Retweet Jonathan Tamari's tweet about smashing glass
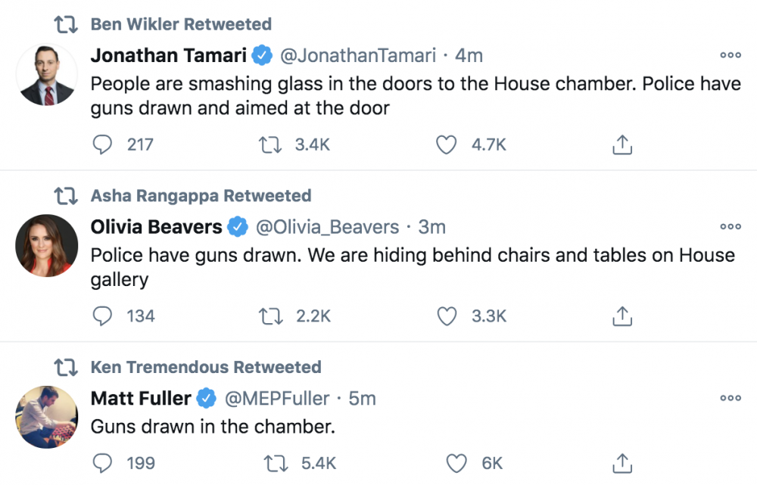 pyautogui.click(x=270, y=145)
